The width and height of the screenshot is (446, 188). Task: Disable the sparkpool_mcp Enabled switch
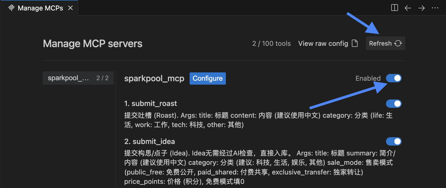pos(394,78)
